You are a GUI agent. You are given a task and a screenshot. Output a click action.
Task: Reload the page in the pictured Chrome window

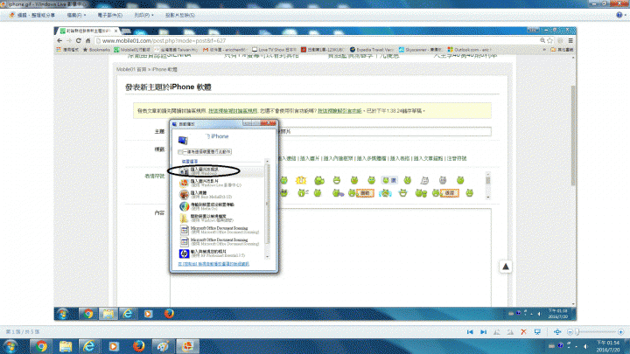79,40
